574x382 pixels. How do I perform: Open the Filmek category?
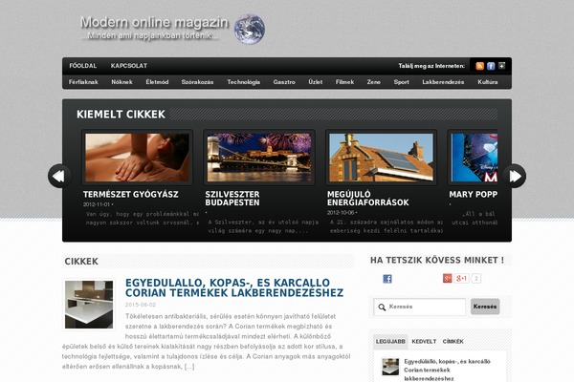(344, 82)
